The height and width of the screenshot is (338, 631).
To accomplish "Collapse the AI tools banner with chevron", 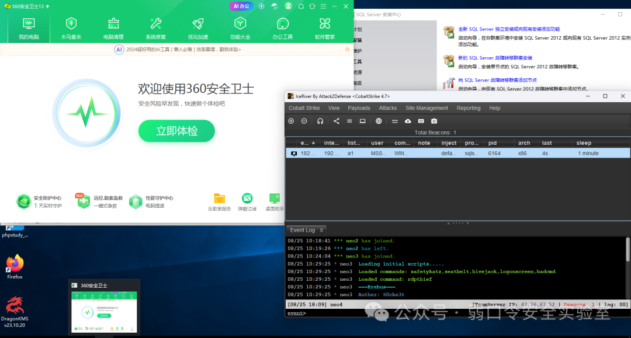I will (x=347, y=50).
